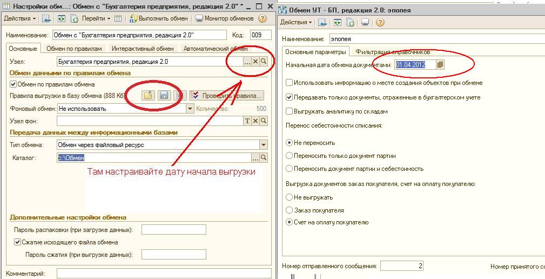Open help in the left window toolbar

coord(263,19)
